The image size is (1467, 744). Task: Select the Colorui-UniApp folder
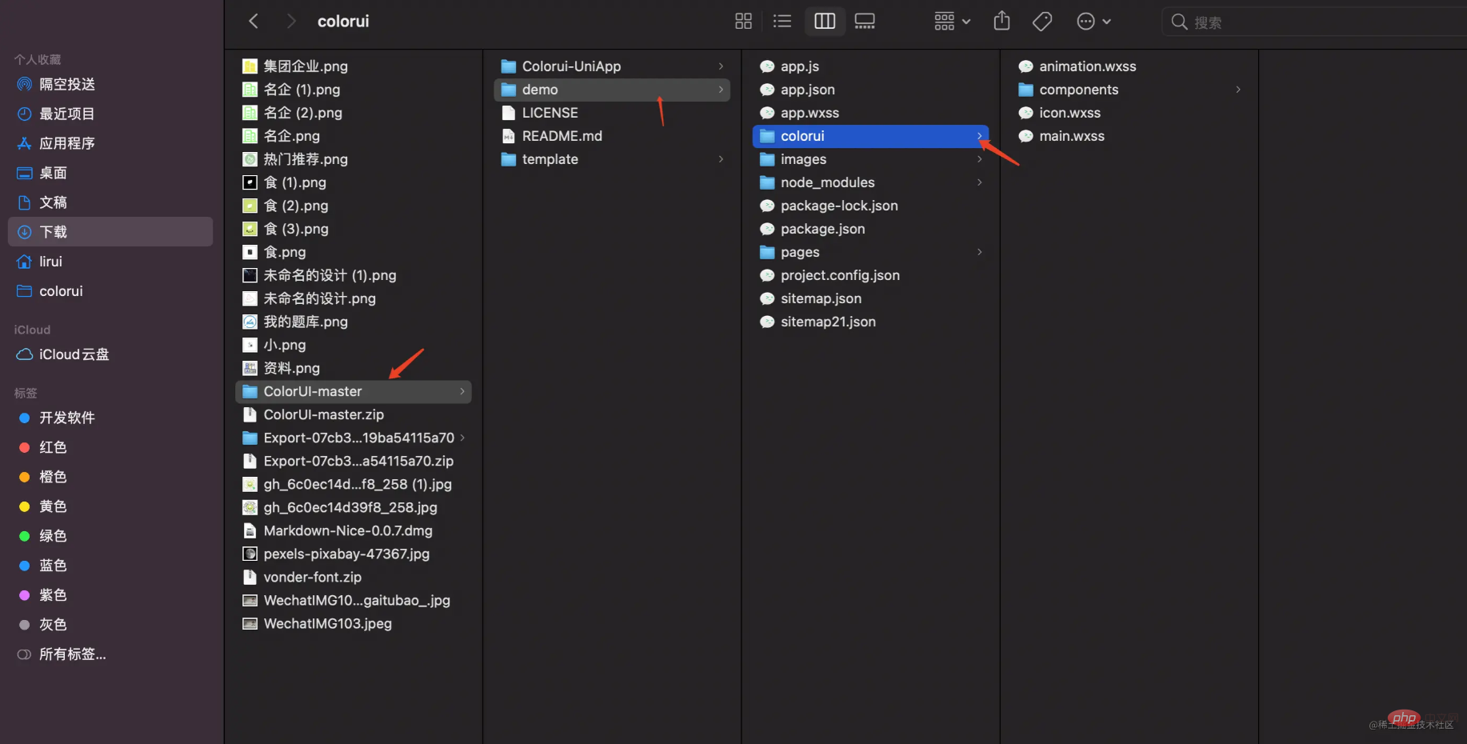tap(612, 66)
